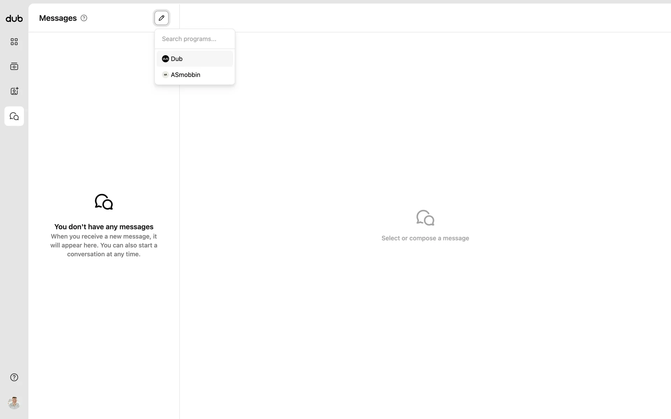Image resolution: width=671 pixels, height=419 pixels.
Task: Click the question mark next to Messages title
Action: [84, 18]
